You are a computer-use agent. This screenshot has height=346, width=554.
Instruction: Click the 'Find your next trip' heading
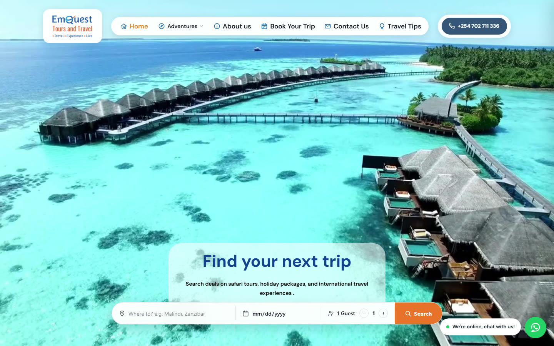pyautogui.click(x=277, y=261)
